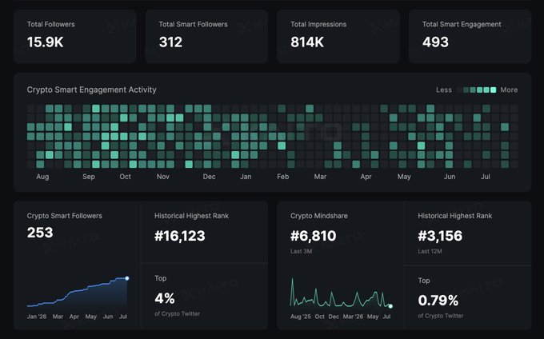Click Oct on mindshare chart axis

tap(319, 317)
